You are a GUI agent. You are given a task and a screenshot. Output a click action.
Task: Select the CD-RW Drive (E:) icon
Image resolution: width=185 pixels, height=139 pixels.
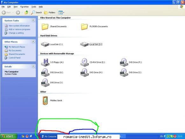84,62
